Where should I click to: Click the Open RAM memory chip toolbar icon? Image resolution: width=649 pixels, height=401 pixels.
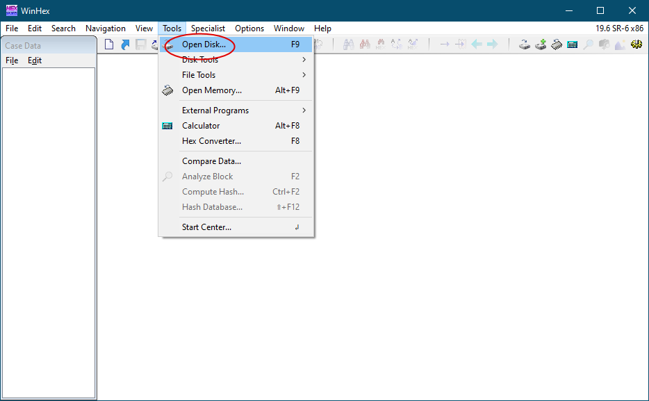tap(557, 44)
